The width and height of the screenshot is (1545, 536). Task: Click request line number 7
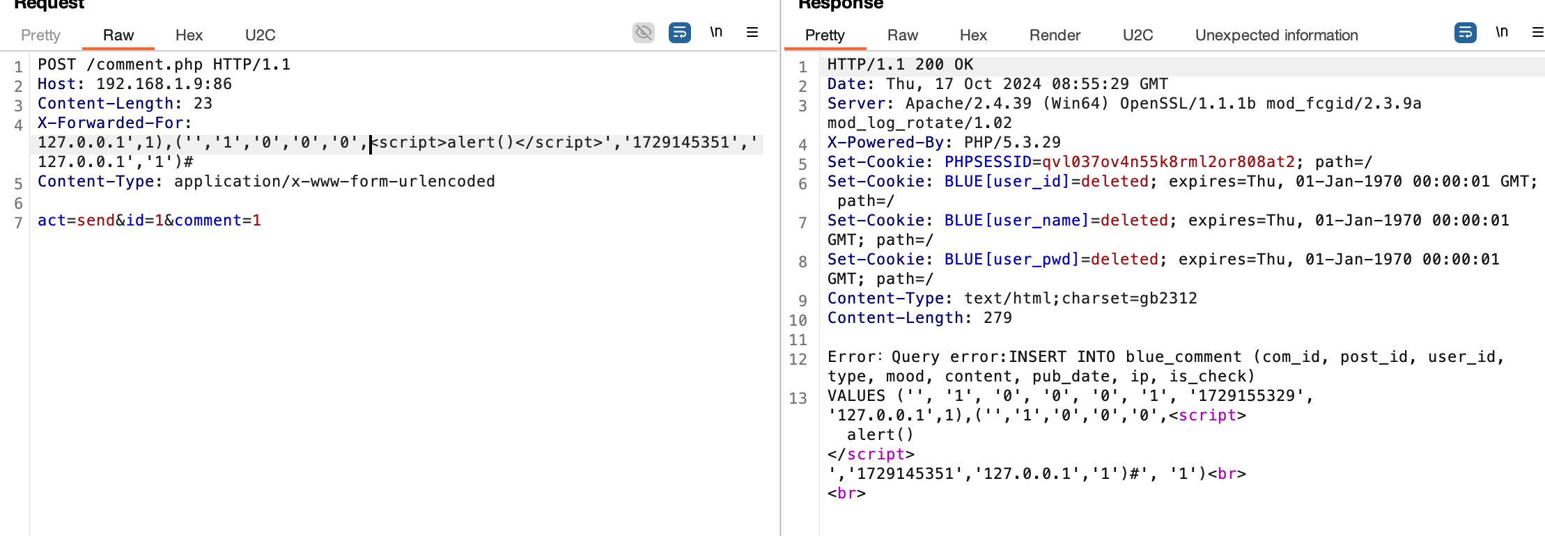coord(18,223)
